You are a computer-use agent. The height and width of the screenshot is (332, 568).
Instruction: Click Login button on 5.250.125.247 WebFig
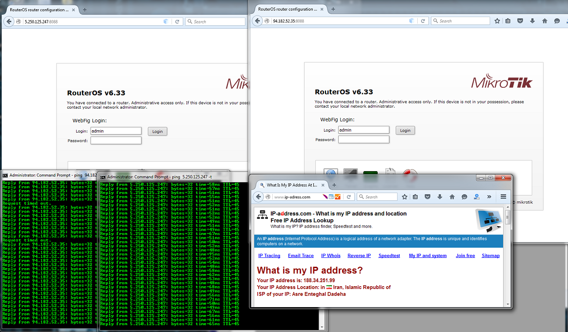click(158, 132)
